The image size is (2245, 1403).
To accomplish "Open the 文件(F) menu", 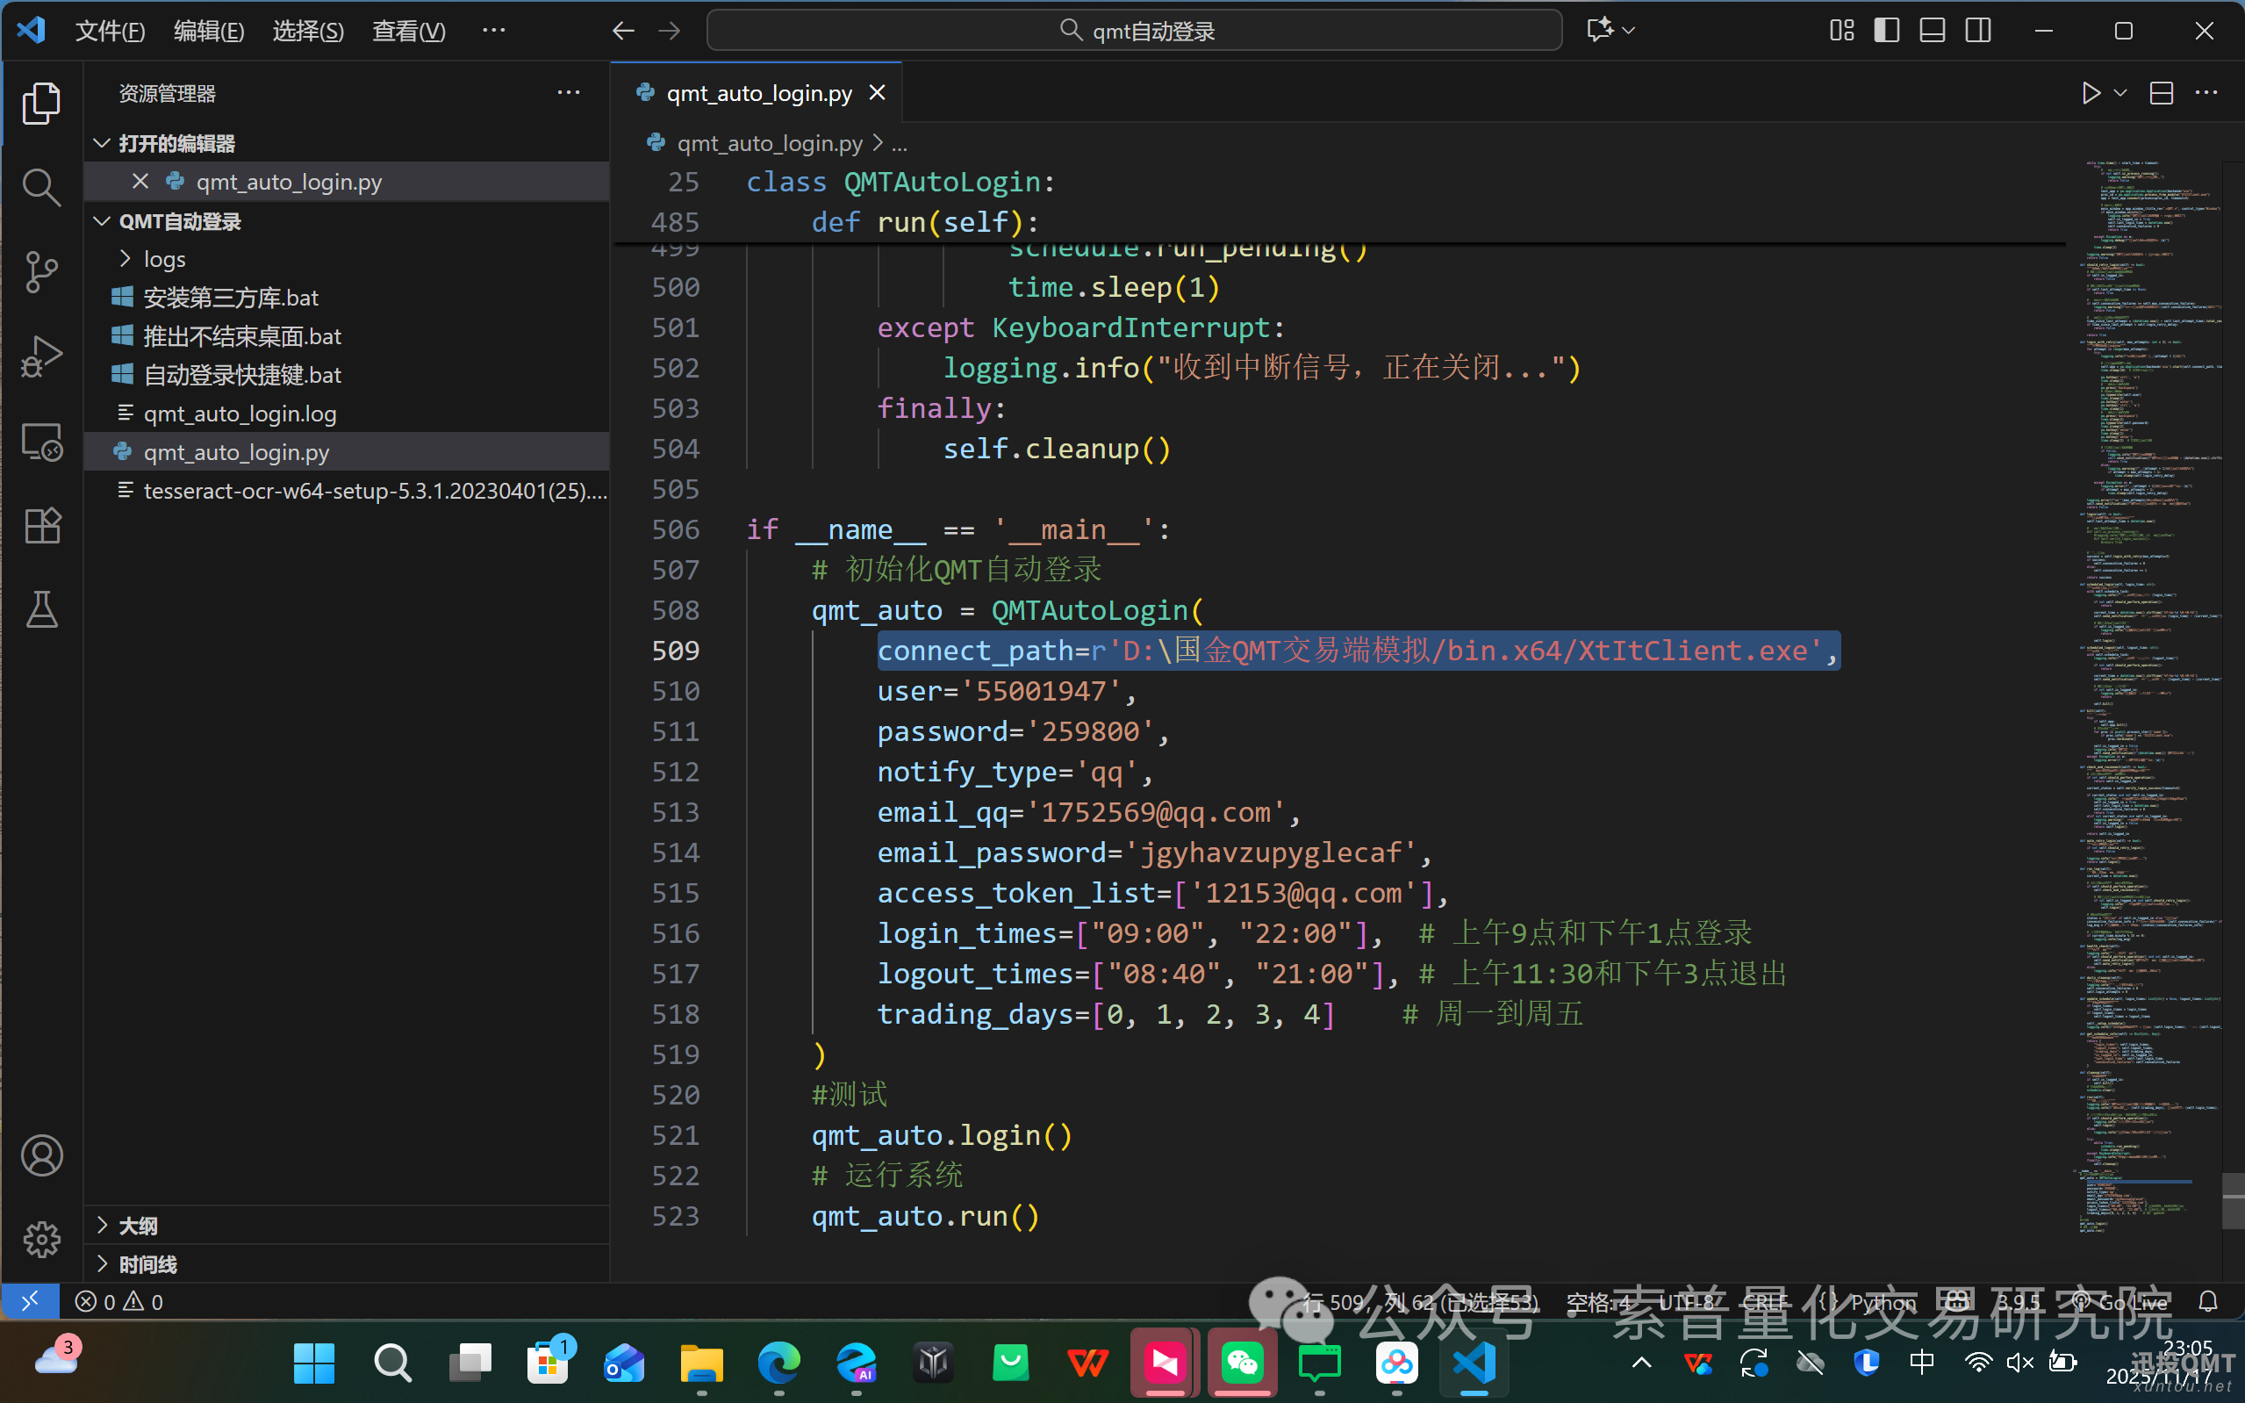I will tap(110, 31).
